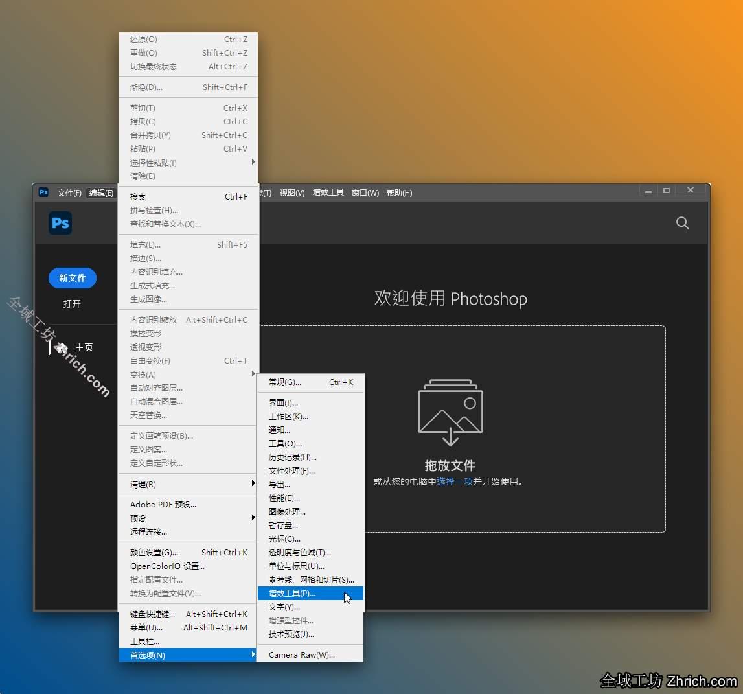Screen dimensions: 743x694
Task: Select 界面(I)... preferences
Action: click(x=310, y=403)
